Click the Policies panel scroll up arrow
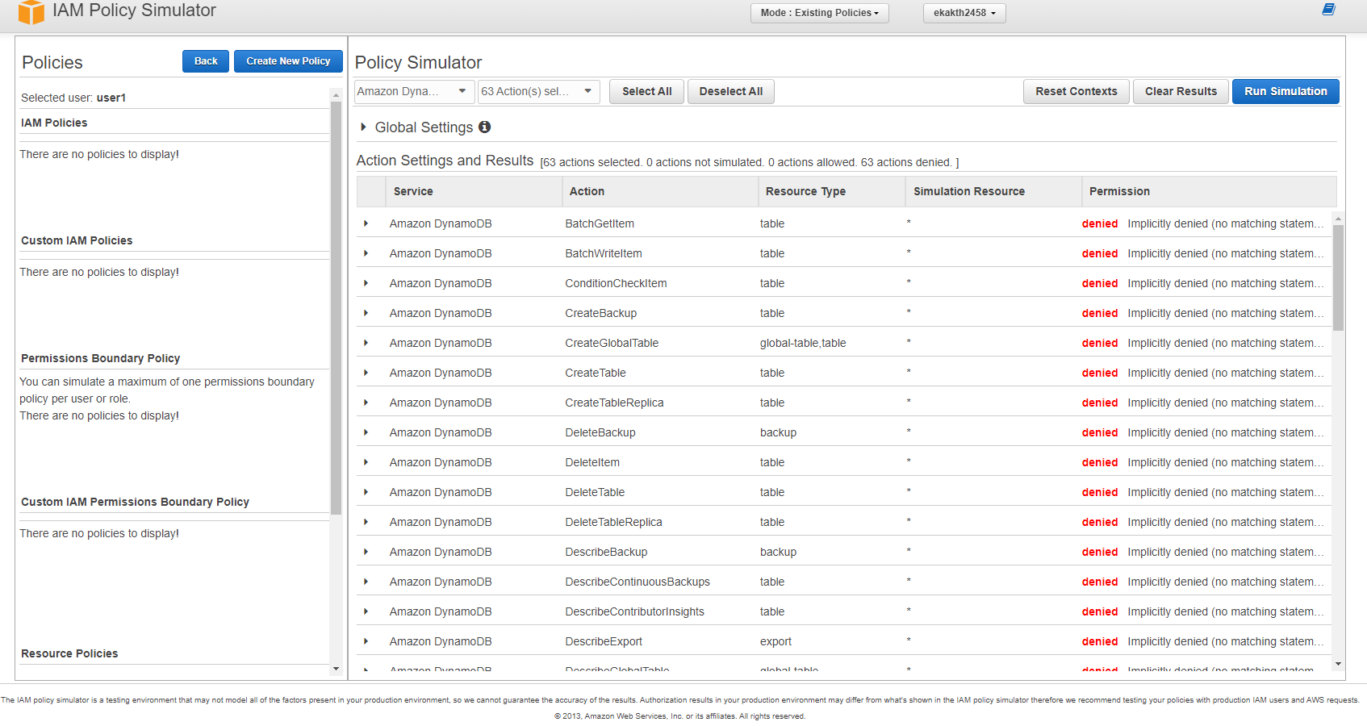The height and width of the screenshot is (726, 1367). coord(336,95)
